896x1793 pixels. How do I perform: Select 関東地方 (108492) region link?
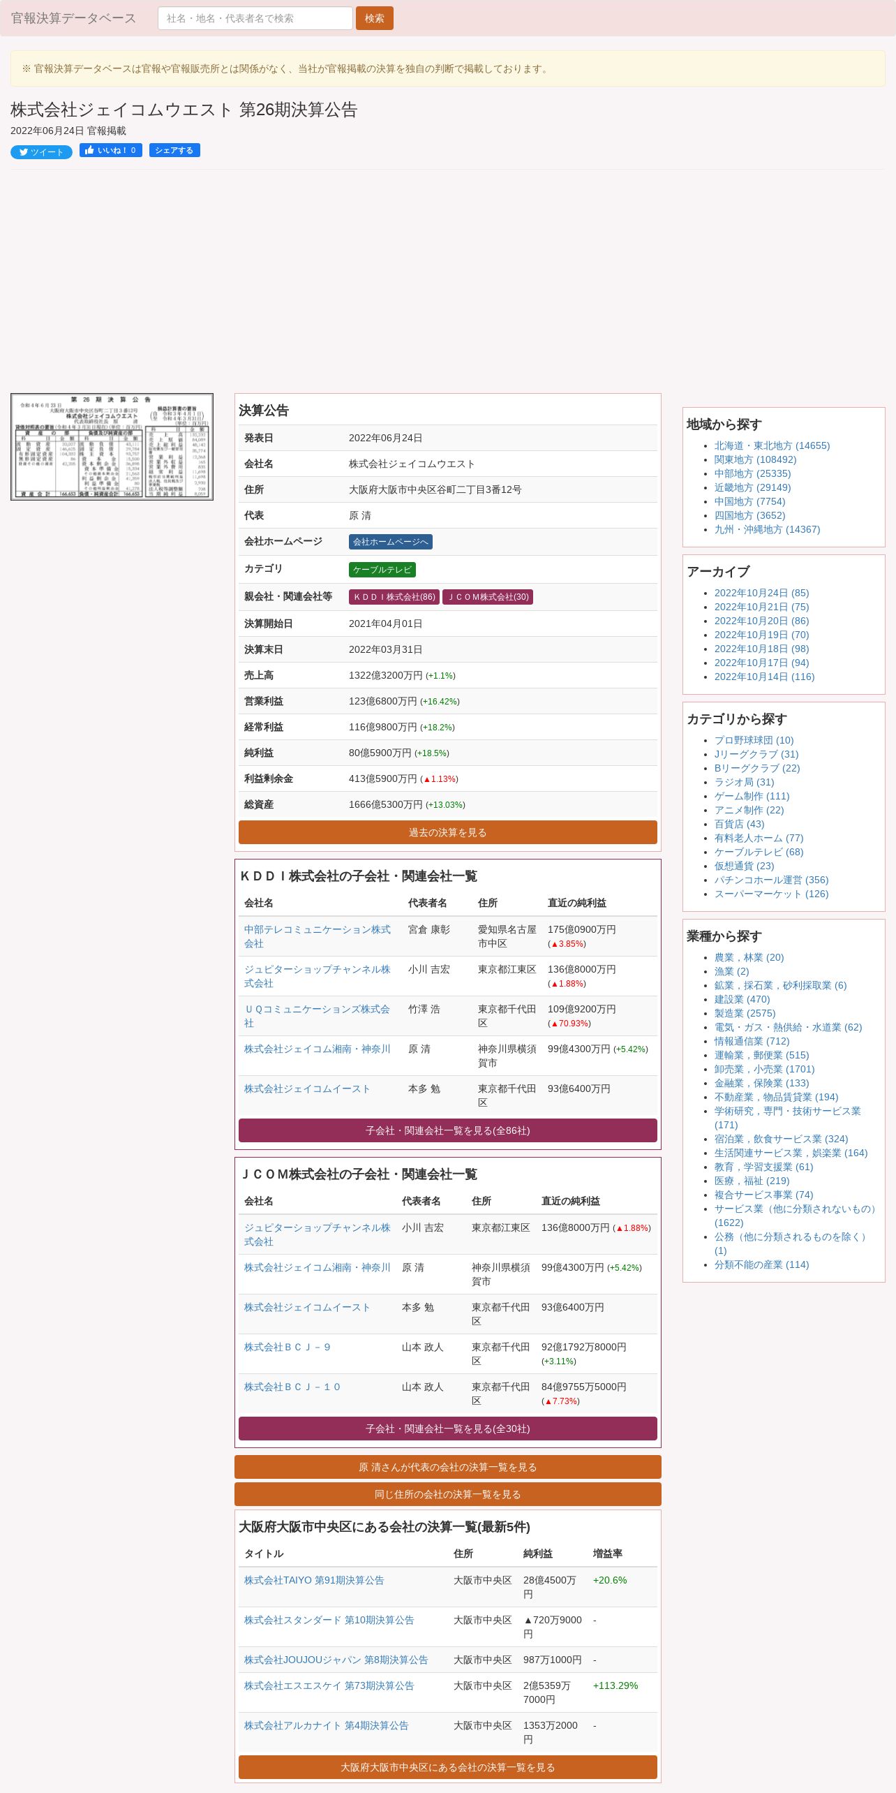(755, 459)
